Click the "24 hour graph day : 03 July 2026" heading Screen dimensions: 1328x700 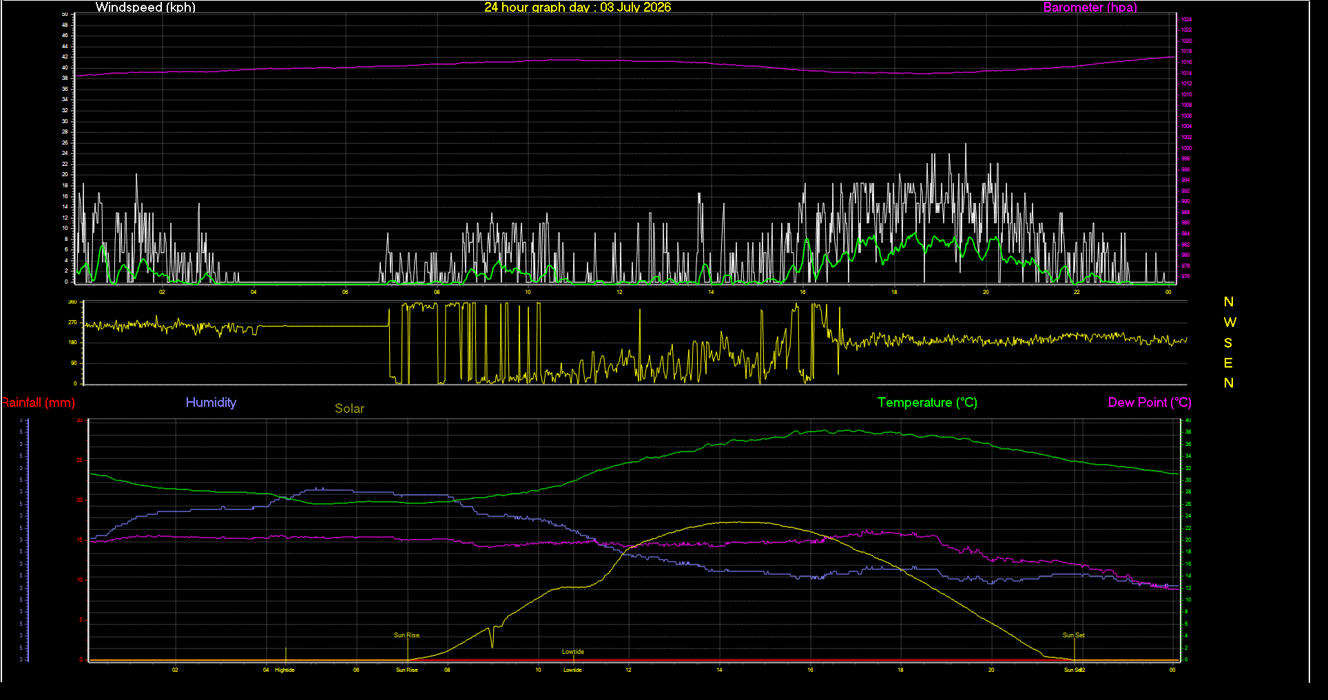tap(577, 7)
